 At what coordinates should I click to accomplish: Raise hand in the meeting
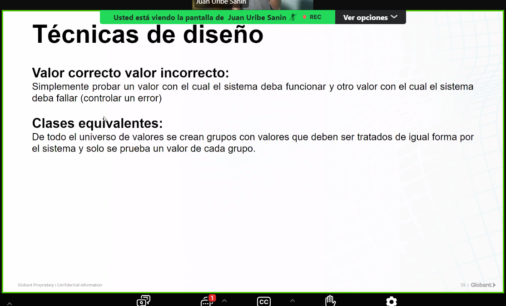[x=330, y=301]
